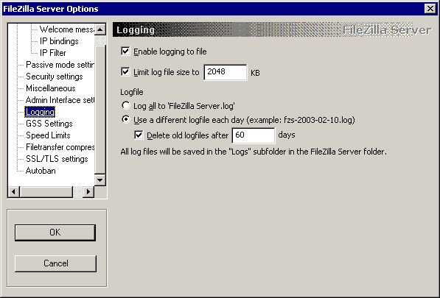Viewport: 440px width, 298px height.
Task: Click the horizontal scrollbar thumb in tree
Action: pos(46,192)
